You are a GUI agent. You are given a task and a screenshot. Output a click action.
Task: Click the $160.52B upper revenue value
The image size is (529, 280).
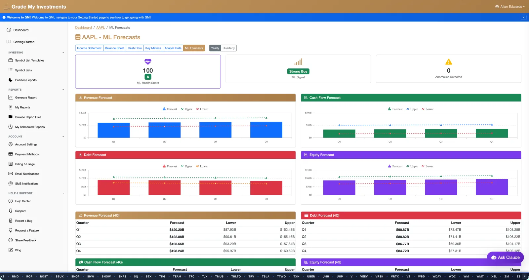(x=287, y=251)
